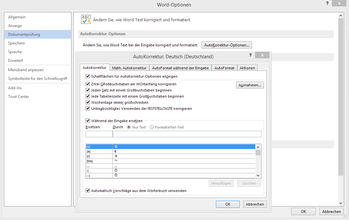Click the ABC proofing checkmark icon
349x220 pixels.
coord(86,20)
